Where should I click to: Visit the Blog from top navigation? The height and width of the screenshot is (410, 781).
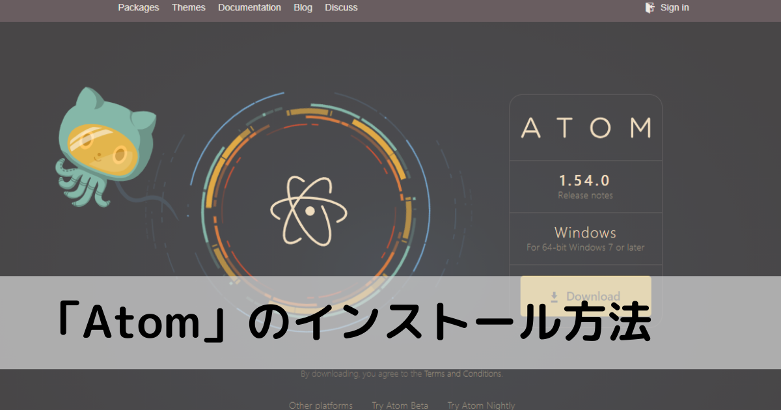(x=303, y=8)
